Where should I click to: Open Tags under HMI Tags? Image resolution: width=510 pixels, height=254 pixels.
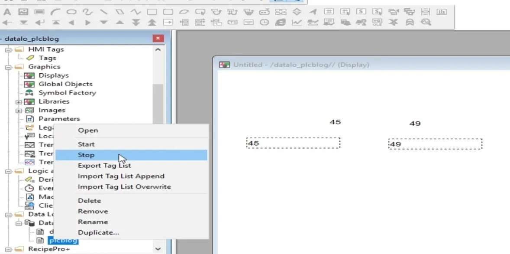coord(47,58)
